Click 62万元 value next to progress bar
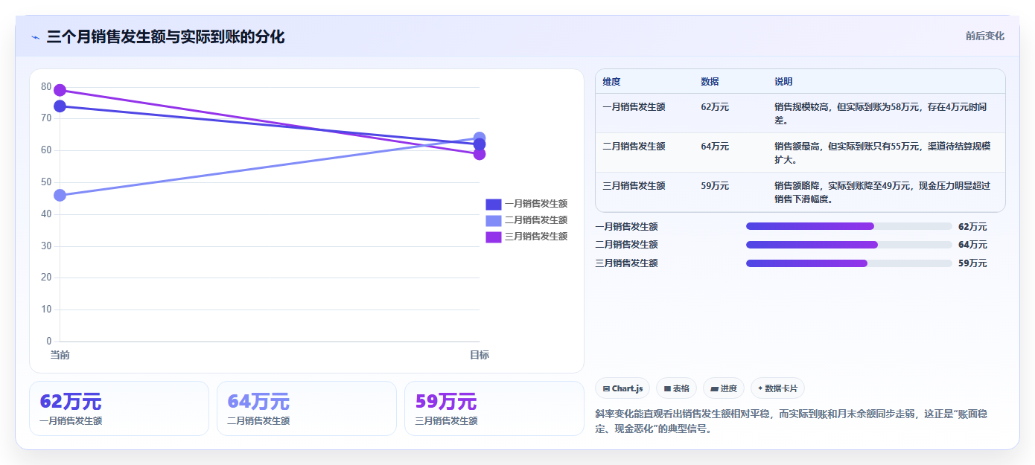The image size is (1035, 465). point(972,226)
